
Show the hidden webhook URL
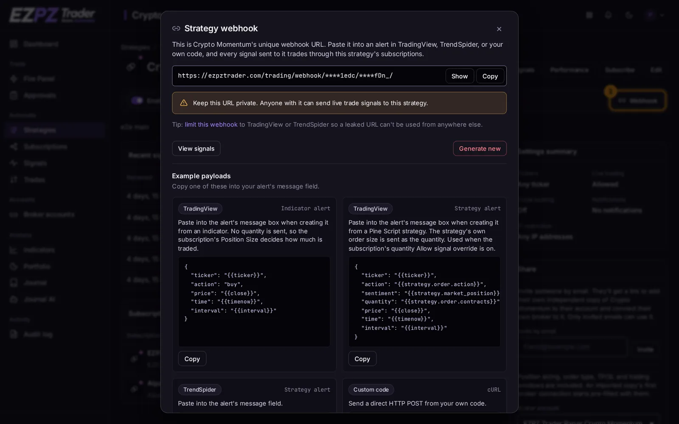460,76
